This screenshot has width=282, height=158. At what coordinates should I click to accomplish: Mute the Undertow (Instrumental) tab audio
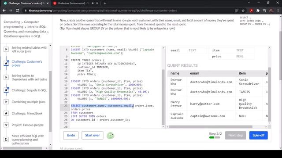(x=93, y=3)
